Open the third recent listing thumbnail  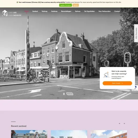[109, 134]
